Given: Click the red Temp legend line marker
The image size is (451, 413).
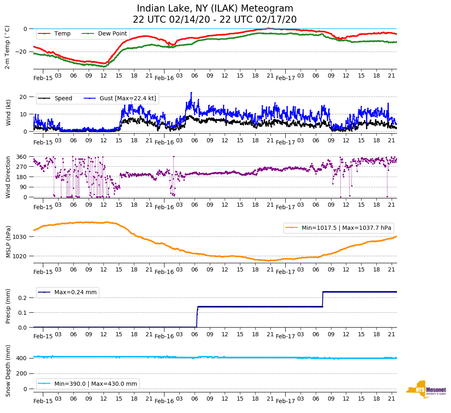Looking at the screenshot, I should [x=44, y=34].
